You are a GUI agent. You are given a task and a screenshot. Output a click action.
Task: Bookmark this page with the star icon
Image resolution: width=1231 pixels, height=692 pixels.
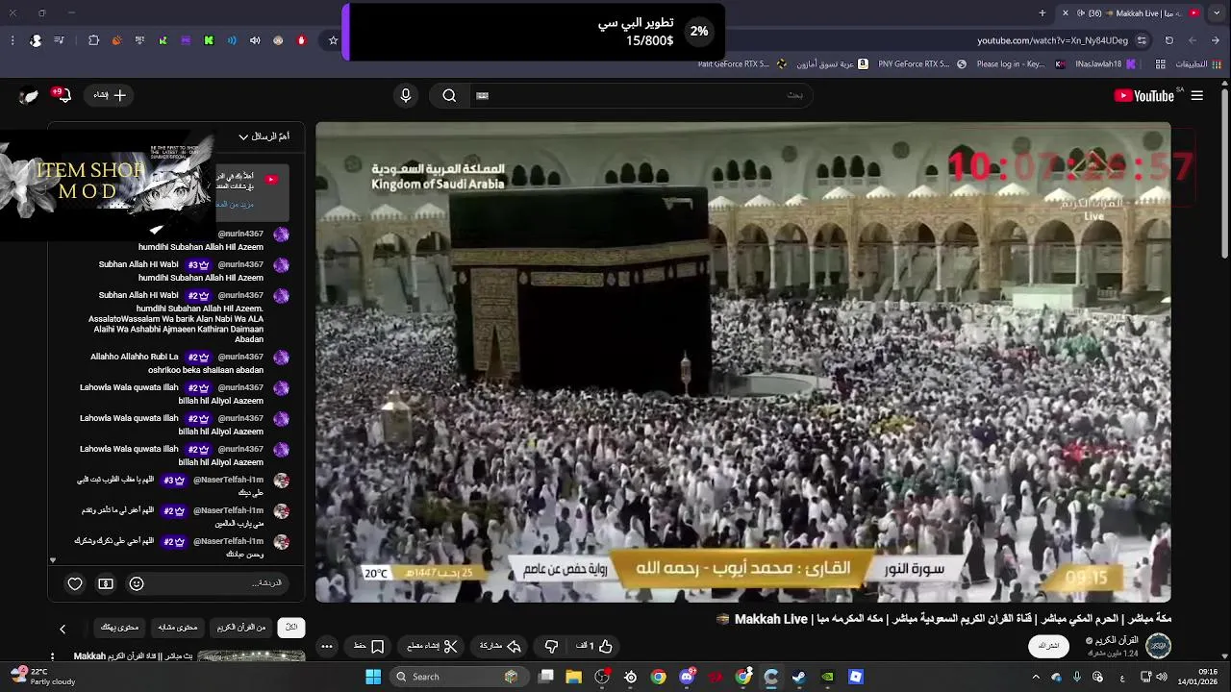(x=334, y=40)
